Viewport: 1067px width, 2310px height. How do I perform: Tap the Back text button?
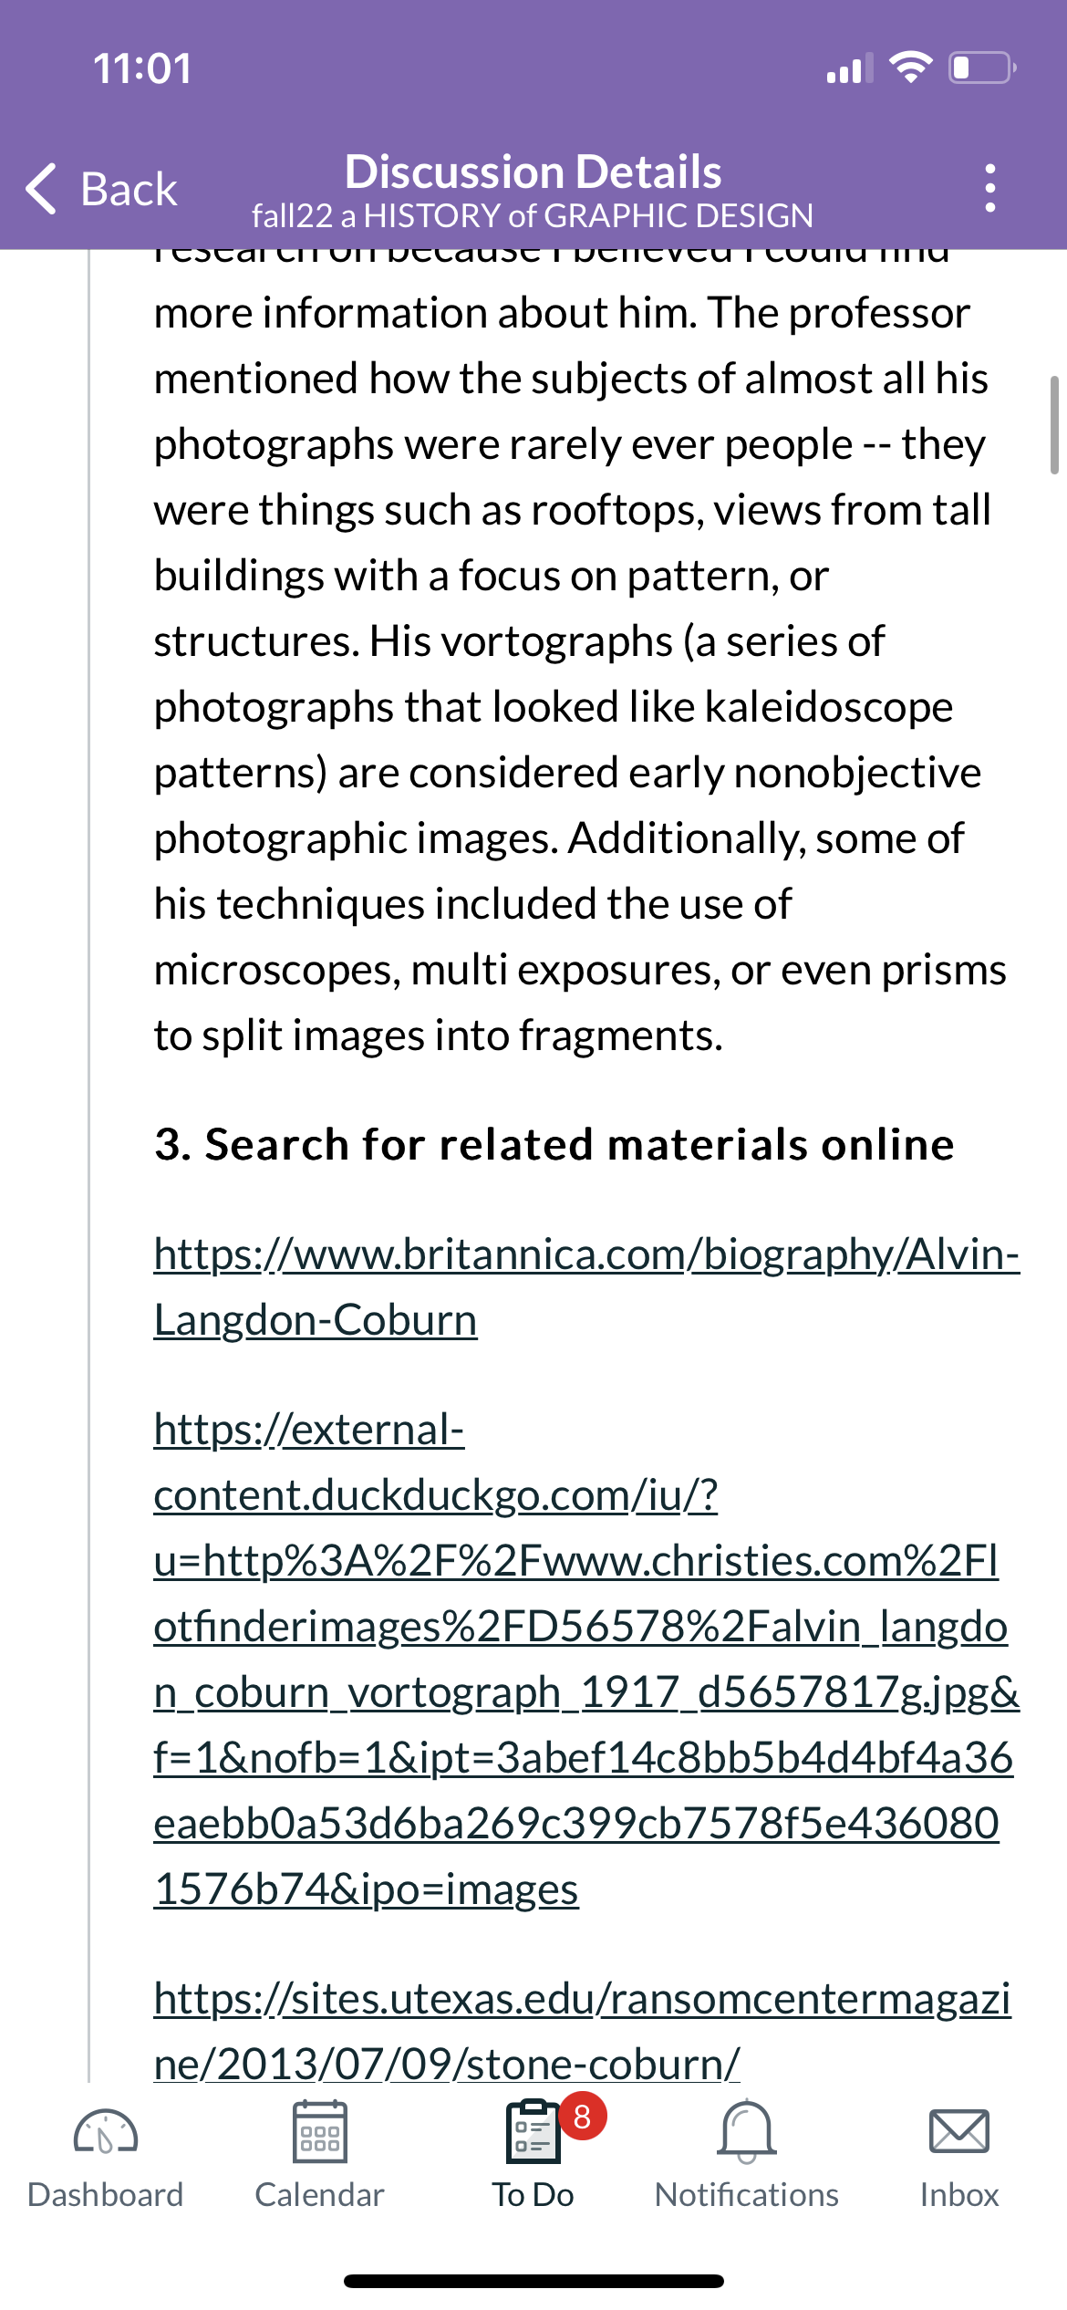click(x=129, y=190)
